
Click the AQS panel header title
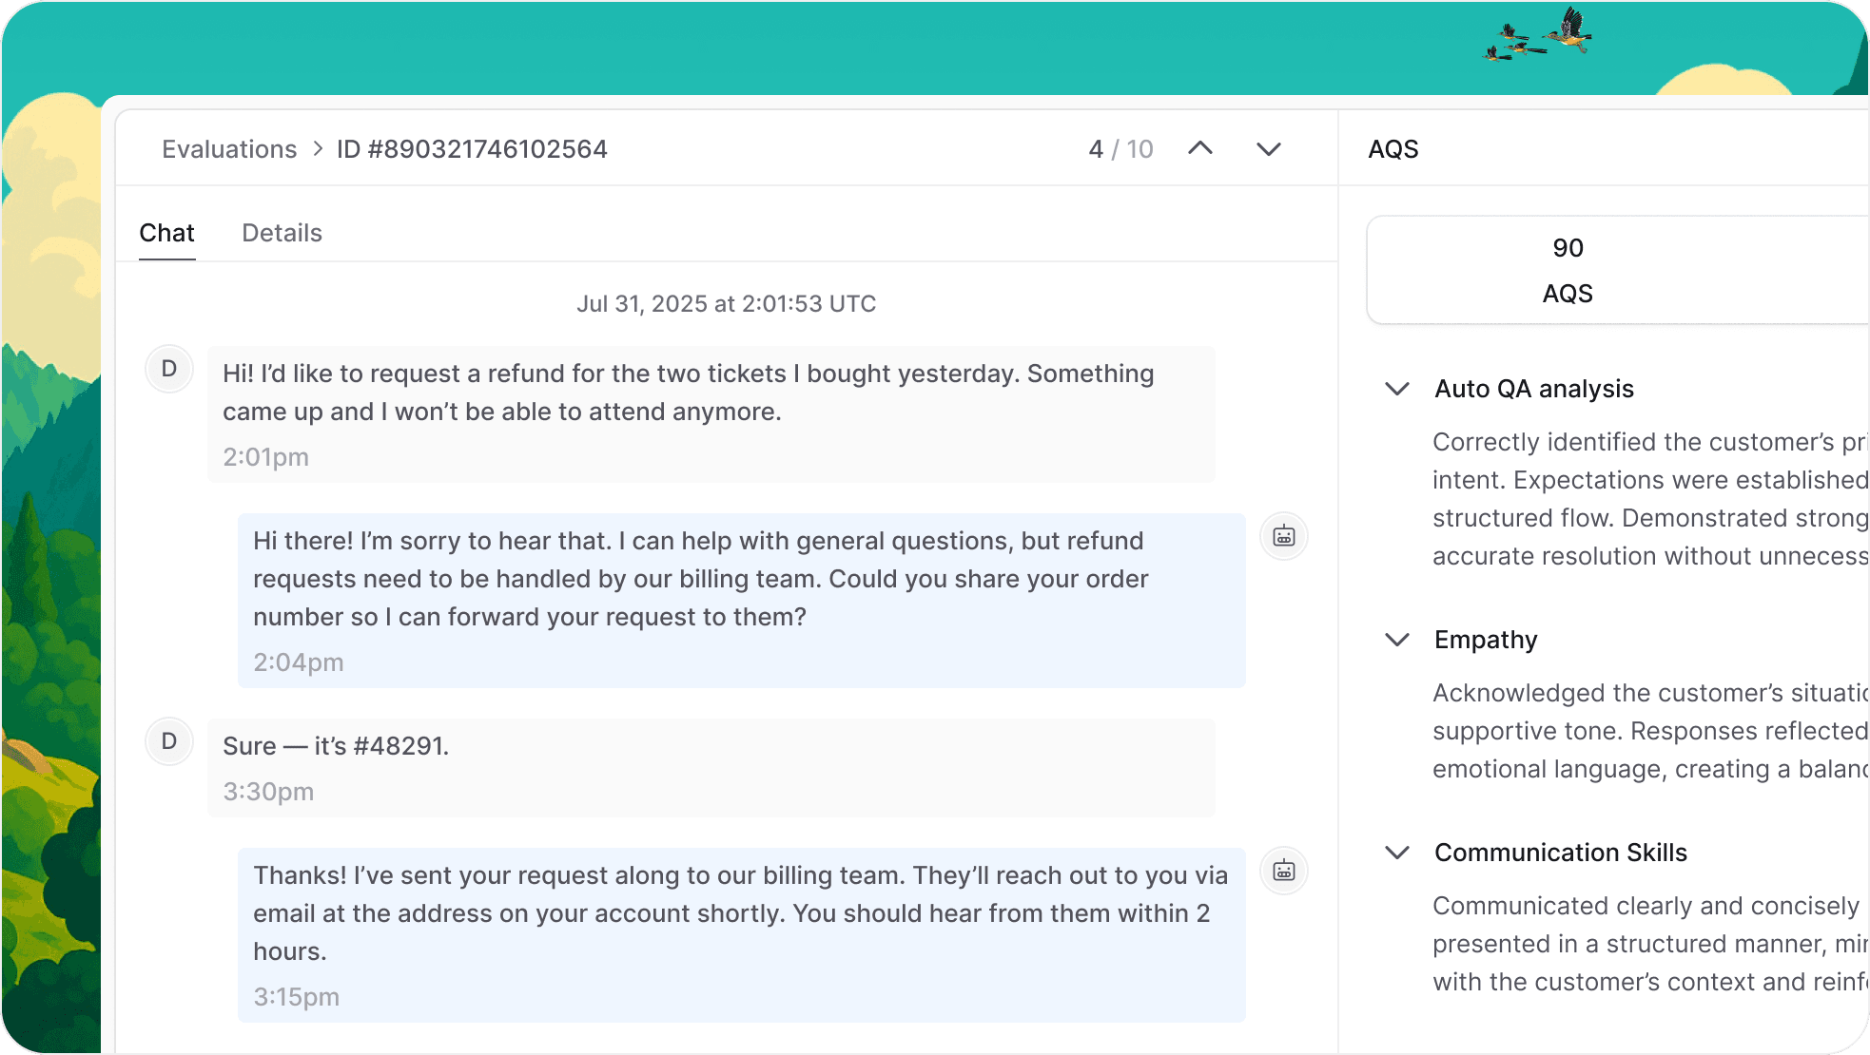tap(1393, 149)
